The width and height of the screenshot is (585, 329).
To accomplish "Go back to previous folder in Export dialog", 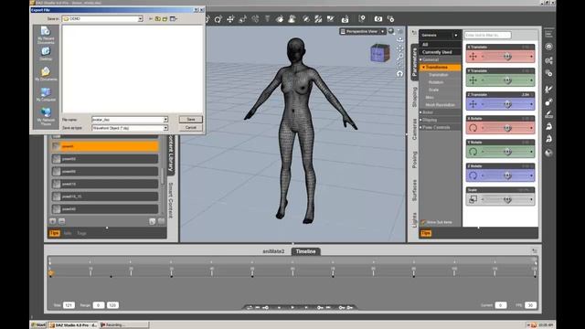I will point(150,18).
